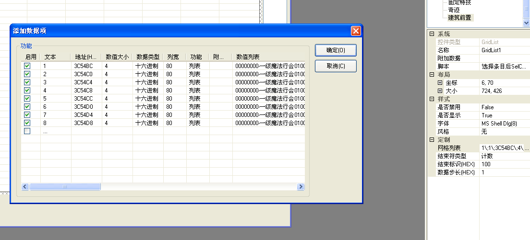
Task: Collapse the 定制 property group
Action: (432, 140)
